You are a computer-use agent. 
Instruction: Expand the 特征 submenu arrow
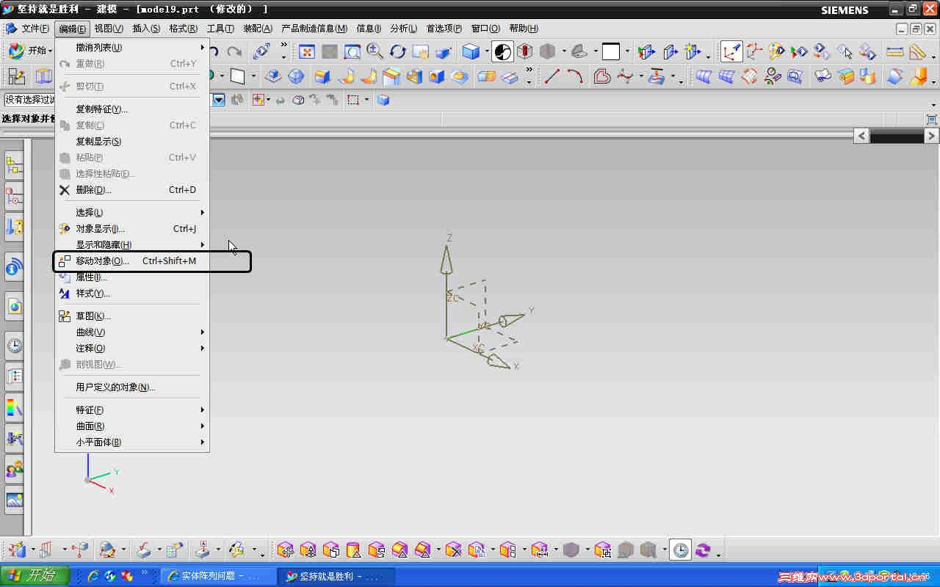[x=202, y=410]
